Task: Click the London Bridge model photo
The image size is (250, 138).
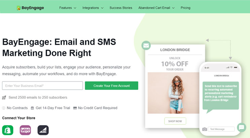Action: 174,93
